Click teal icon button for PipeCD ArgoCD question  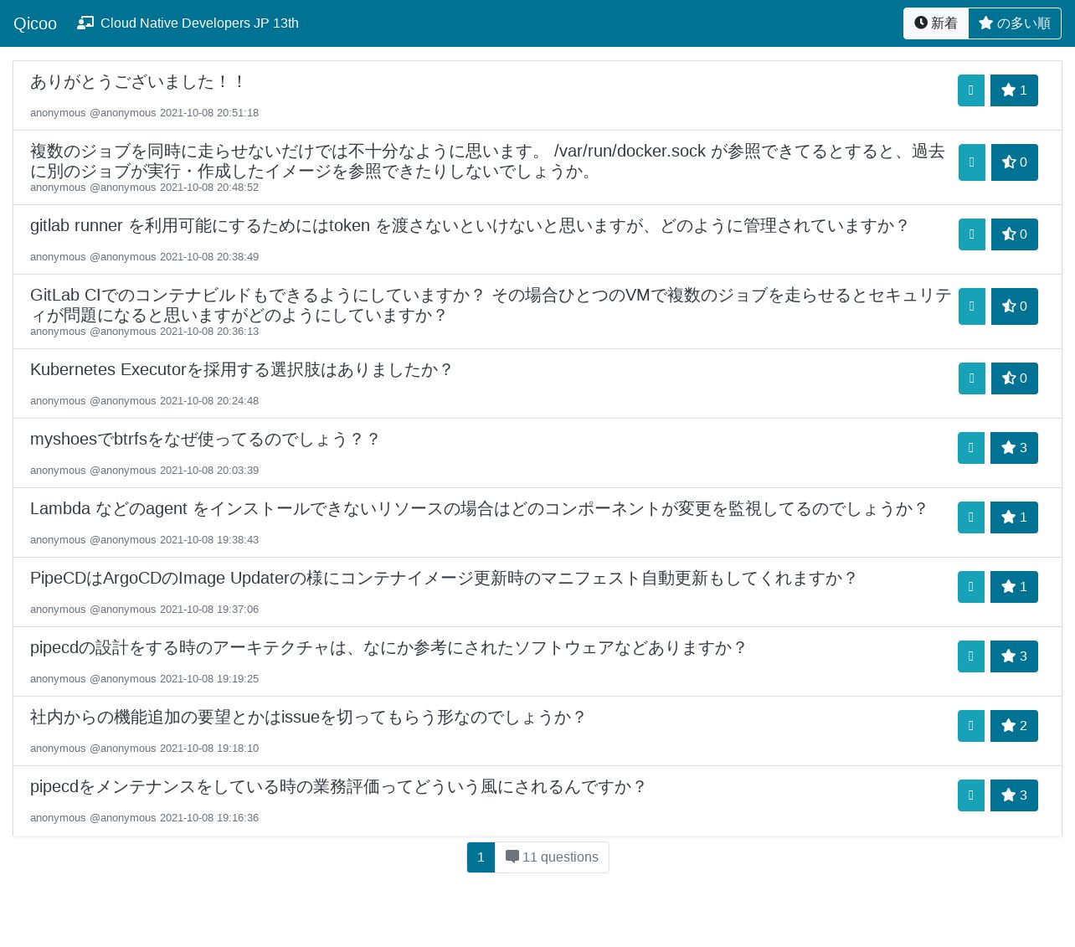[x=971, y=587]
